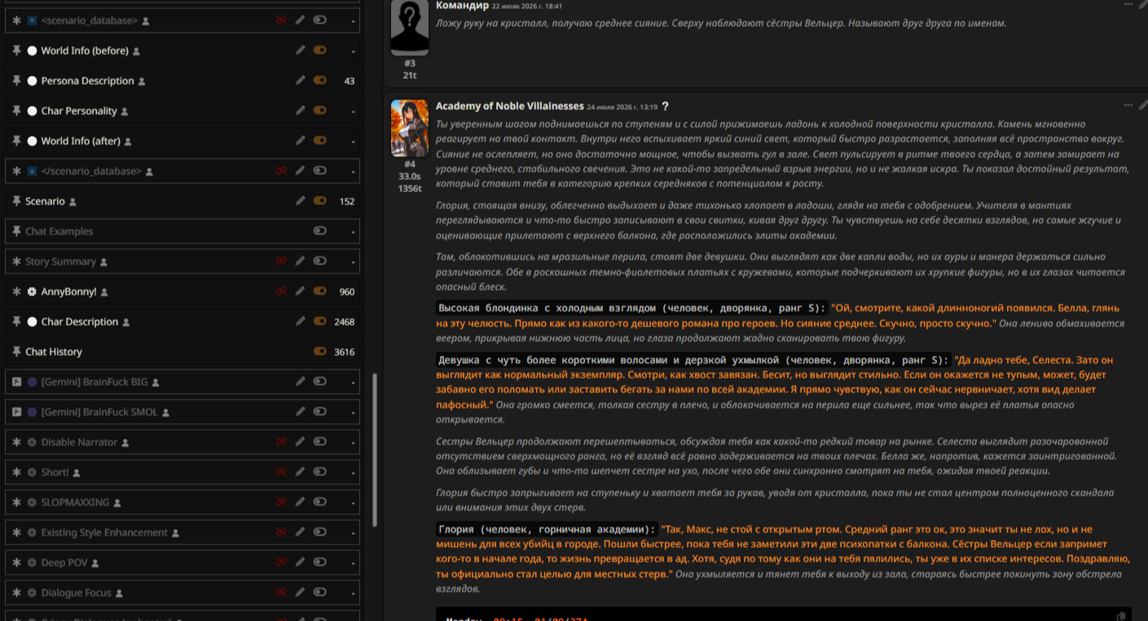Open the Scenario prompt name link

tap(45, 201)
